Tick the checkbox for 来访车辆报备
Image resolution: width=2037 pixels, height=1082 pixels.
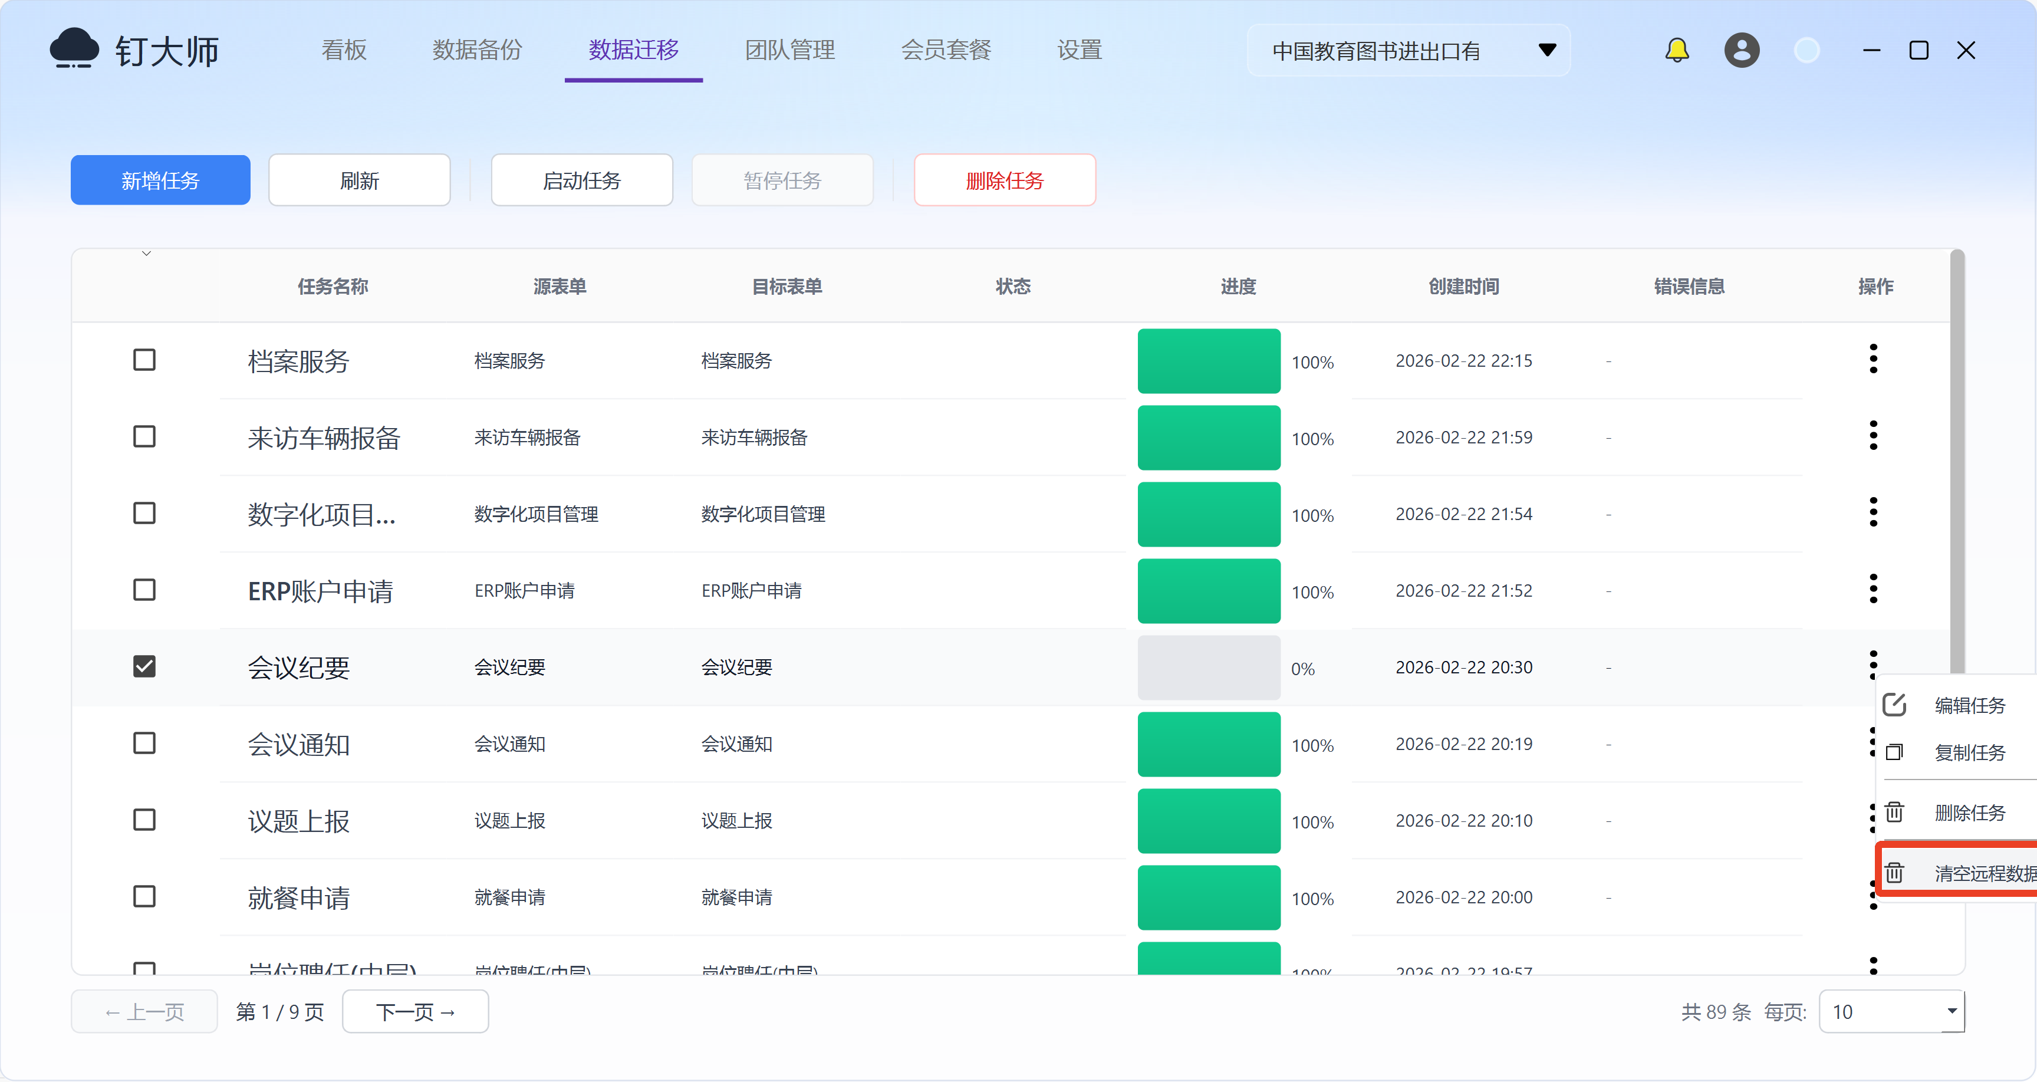click(144, 436)
